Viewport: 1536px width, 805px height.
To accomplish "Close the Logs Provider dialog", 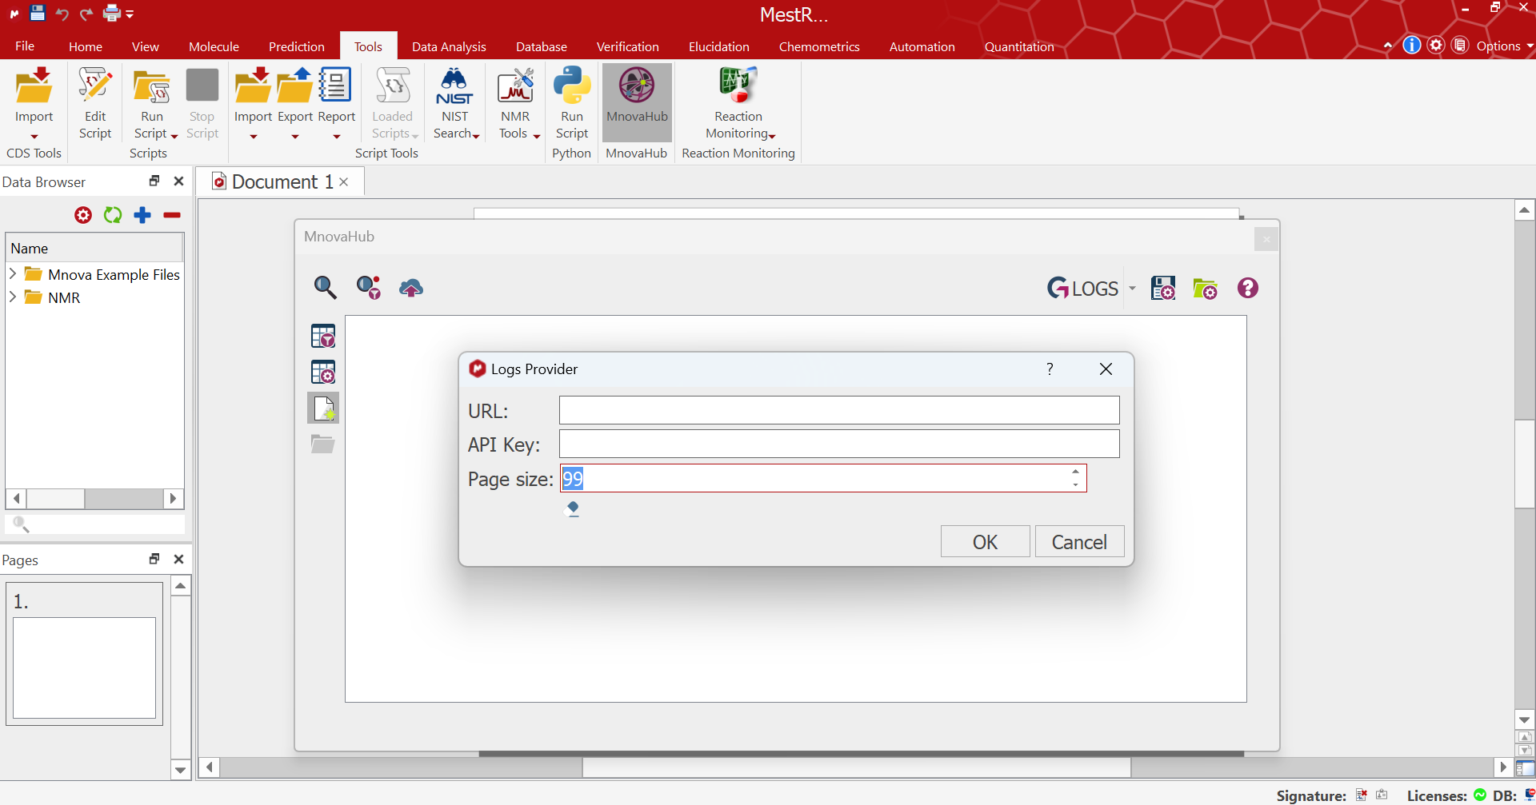I will tap(1106, 369).
